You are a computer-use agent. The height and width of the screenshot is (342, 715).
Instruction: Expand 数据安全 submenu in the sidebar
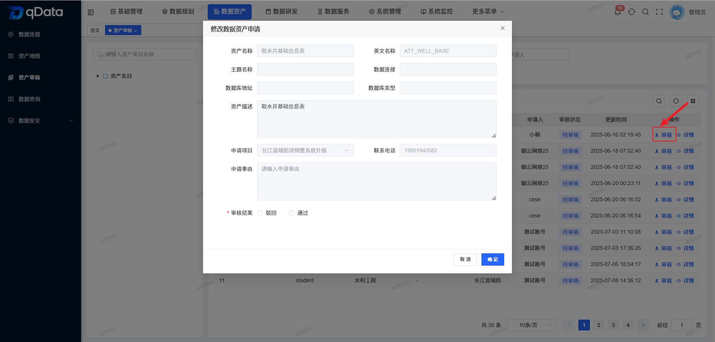(41, 121)
